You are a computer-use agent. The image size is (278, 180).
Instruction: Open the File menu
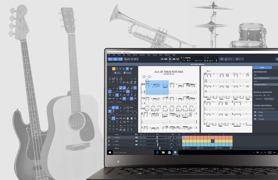[109, 55]
